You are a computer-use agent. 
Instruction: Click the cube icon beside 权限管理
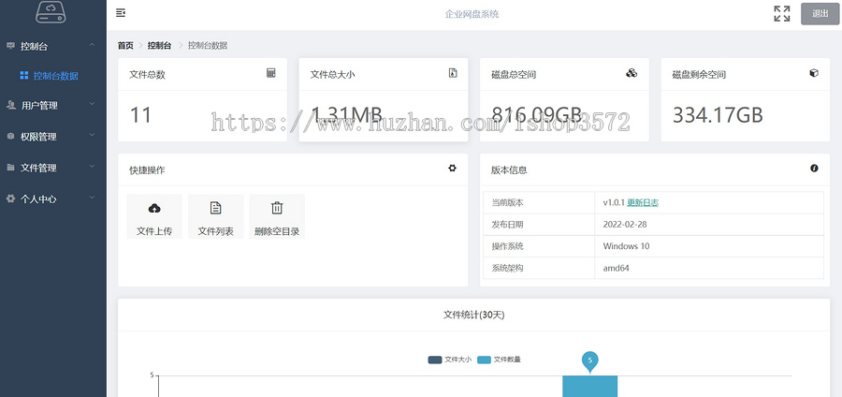[x=10, y=136]
